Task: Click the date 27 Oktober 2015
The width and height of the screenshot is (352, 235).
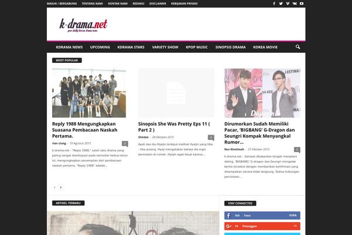Action: click(259, 149)
